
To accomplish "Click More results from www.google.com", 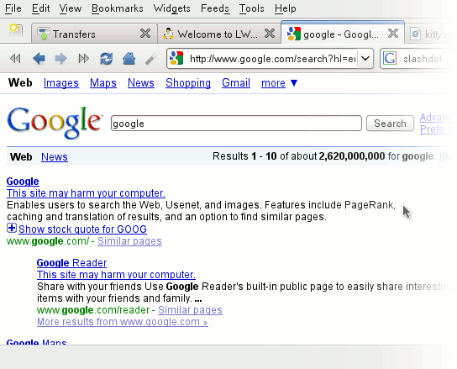I will (122, 322).
